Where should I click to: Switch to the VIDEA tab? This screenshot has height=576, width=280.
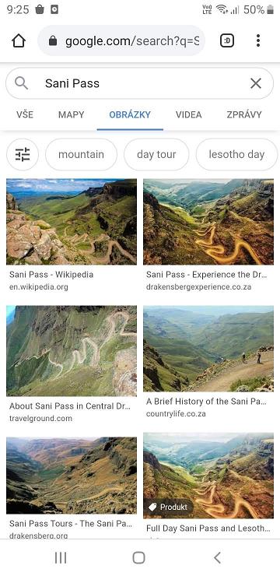point(189,114)
